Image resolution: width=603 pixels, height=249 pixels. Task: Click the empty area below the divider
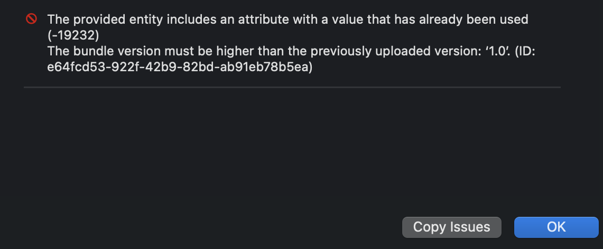coord(264,153)
